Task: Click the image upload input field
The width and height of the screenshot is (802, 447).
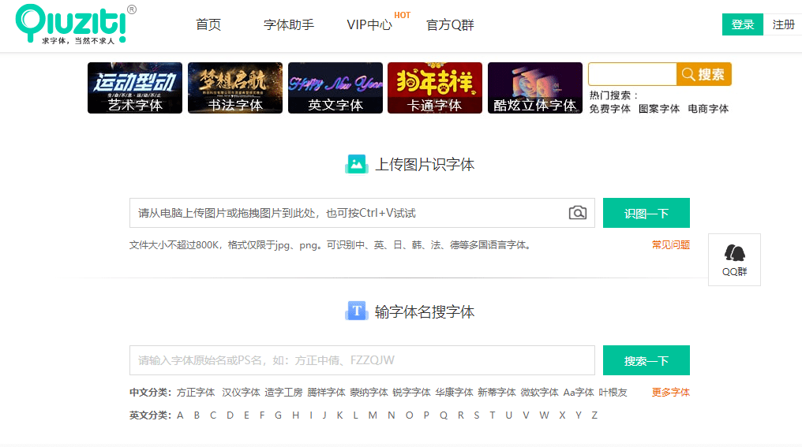Action: tap(362, 213)
